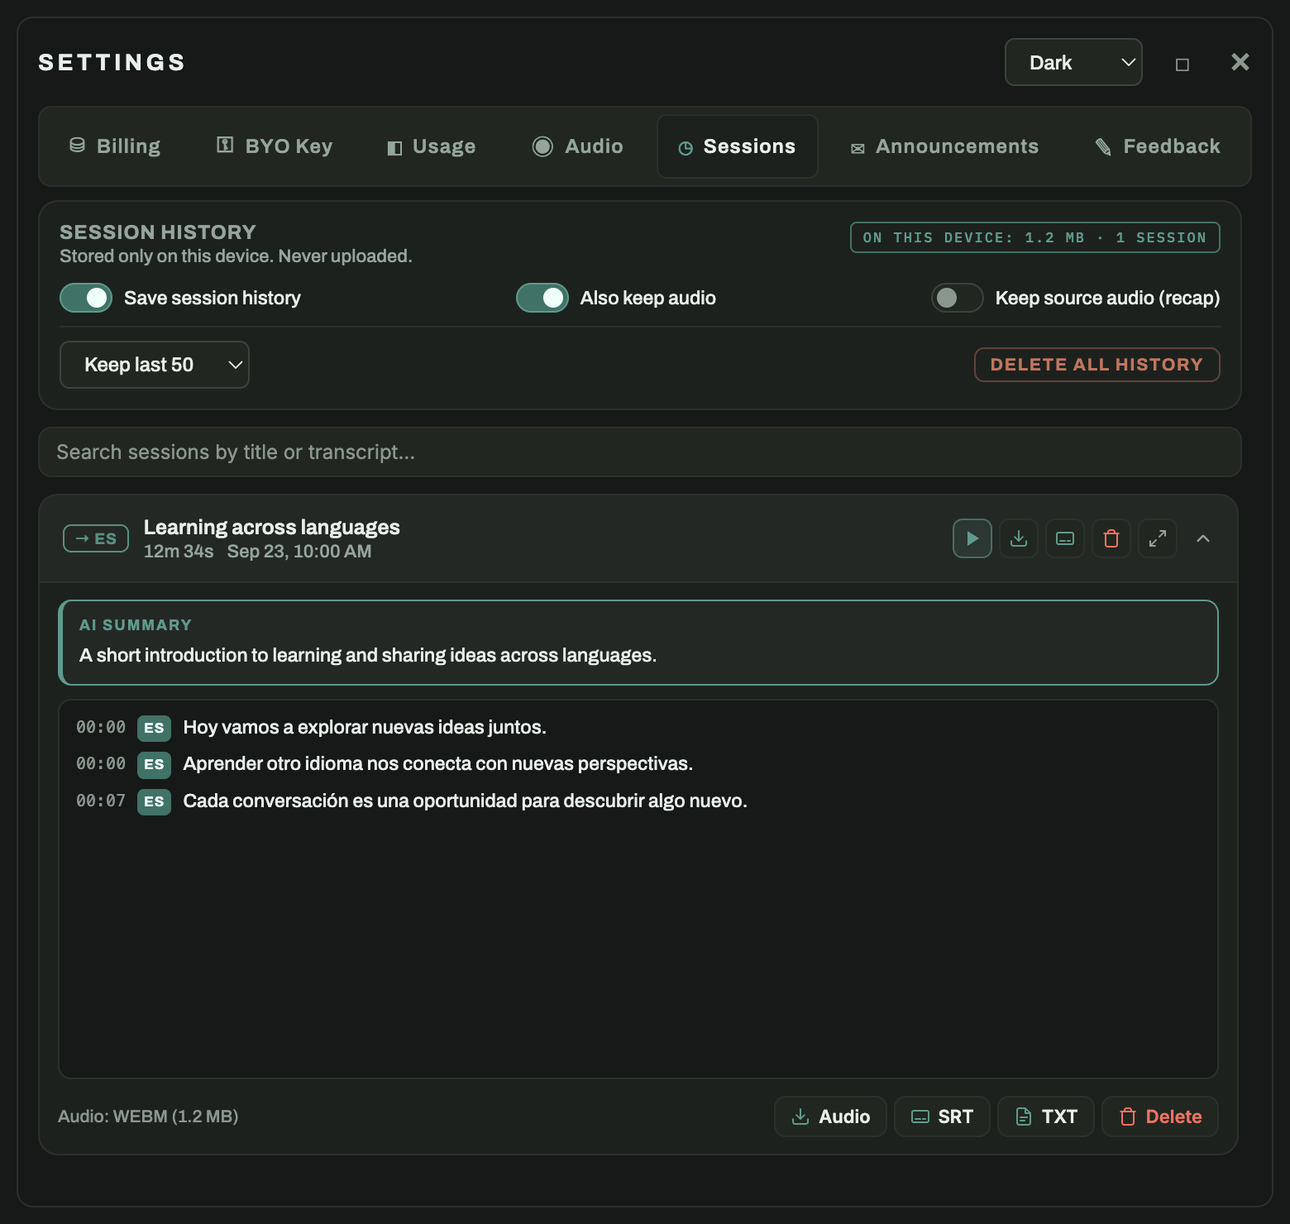Select the Audio tab
This screenshot has height=1224, width=1290.
577,146
